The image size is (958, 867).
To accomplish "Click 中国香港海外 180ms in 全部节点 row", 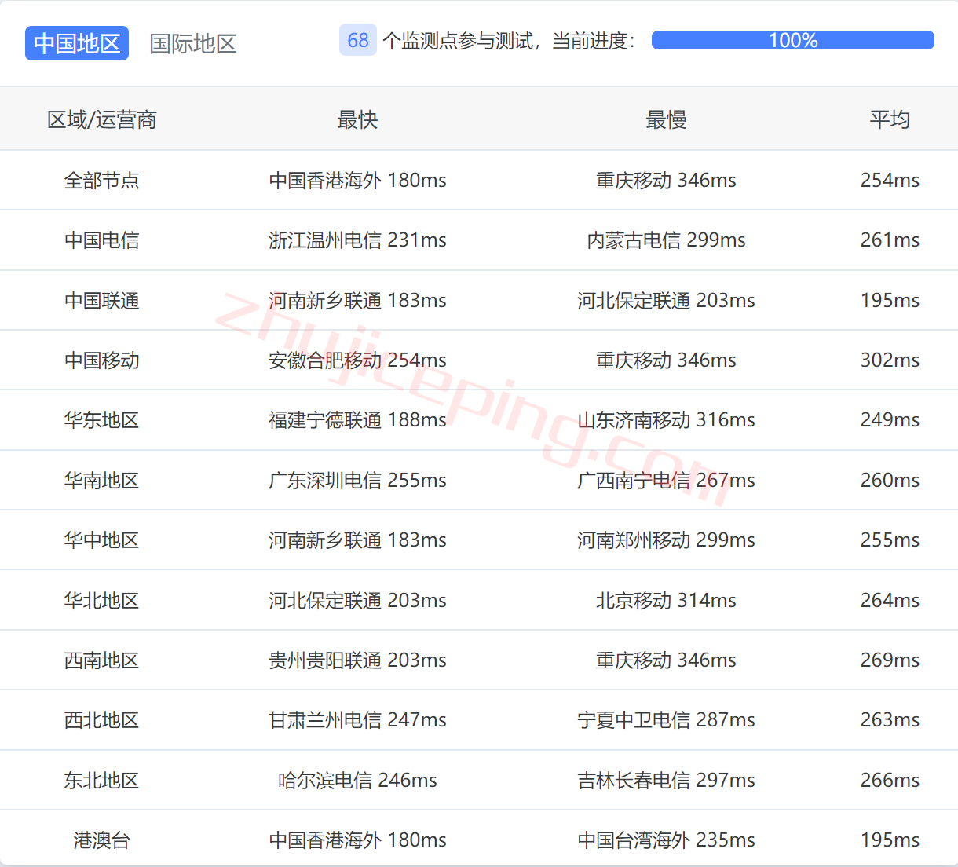I will coord(357,181).
